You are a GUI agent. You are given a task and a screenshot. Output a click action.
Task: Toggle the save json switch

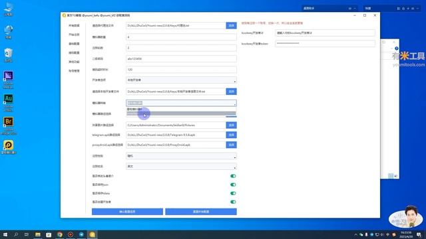coord(233,185)
